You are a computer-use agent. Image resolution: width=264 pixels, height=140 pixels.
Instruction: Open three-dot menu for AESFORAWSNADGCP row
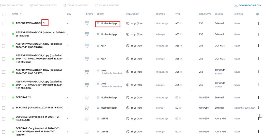pos(259,23)
